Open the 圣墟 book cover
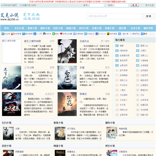This screenshot has width=156, height=156. (x=67, y=78)
